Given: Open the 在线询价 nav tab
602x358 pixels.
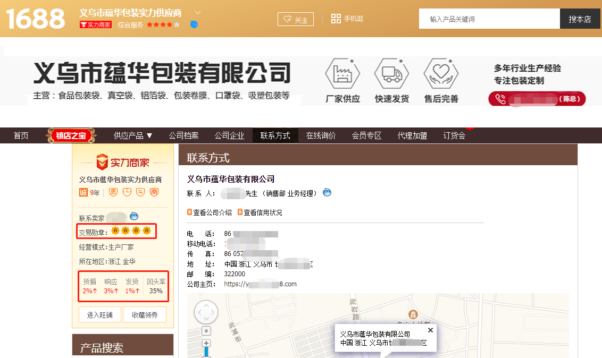Looking at the screenshot, I should tap(321, 135).
